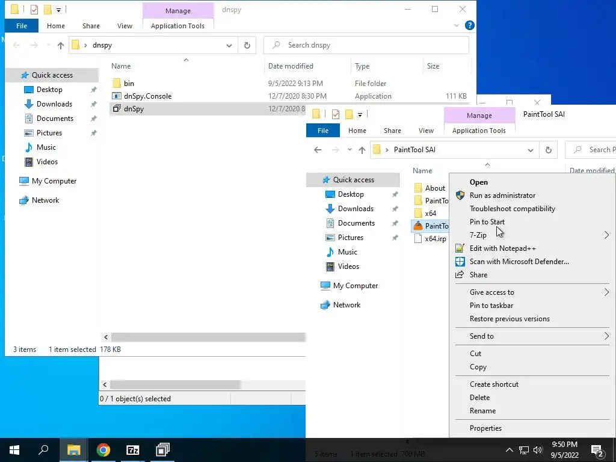This screenshot has width=616, height=462.
Task: Select the dnSpy application file
Action: pos(134,109)
